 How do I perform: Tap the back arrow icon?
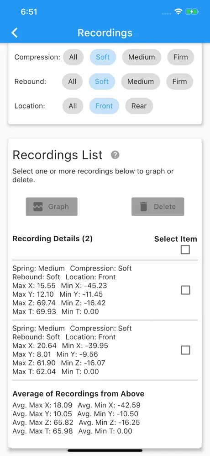pos(15,33)
